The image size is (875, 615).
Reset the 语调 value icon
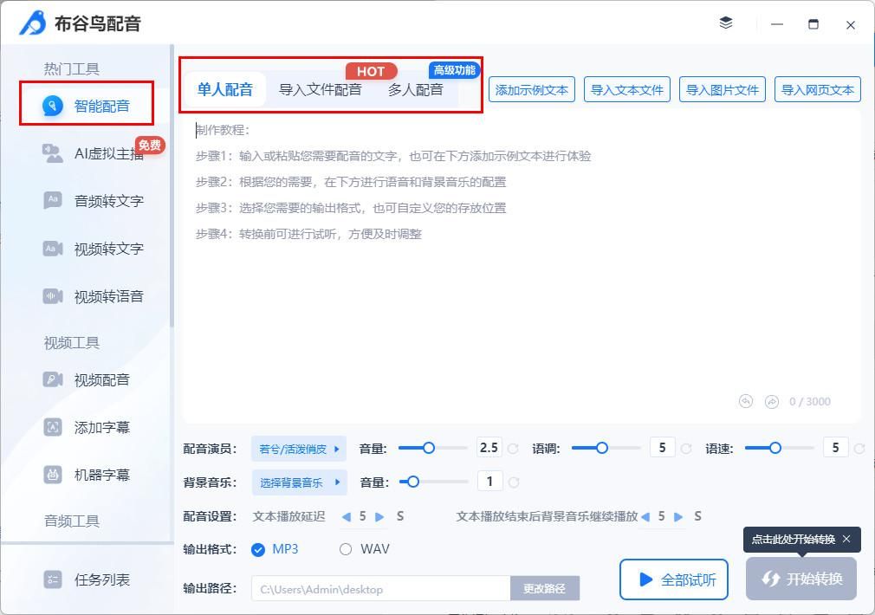[686, 448]
